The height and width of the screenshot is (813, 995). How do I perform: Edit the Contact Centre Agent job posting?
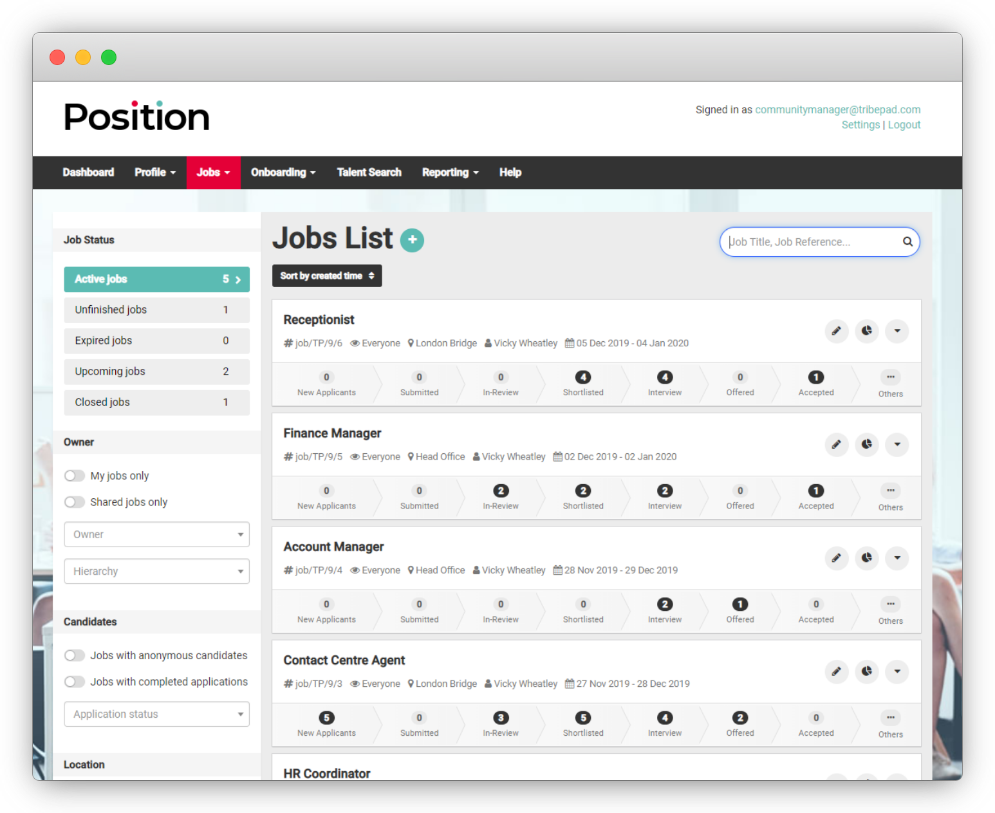click(x=837, y=671)
